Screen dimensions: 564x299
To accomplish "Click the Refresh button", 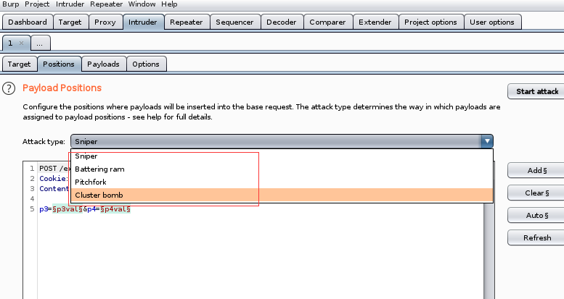I will (x=536, y=237).
